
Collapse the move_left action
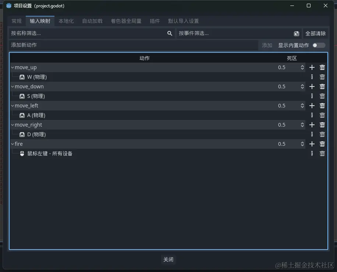click(x=13, y=106)
